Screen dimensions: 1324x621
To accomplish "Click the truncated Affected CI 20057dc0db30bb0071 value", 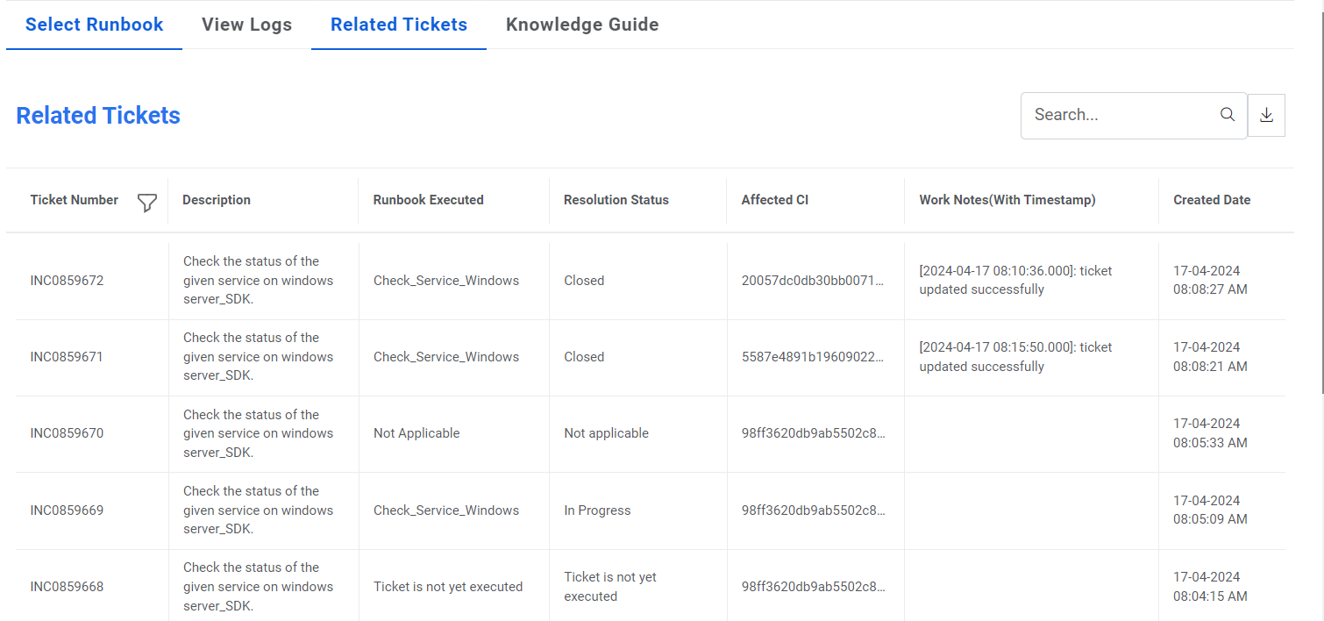I will click(813, 281).
